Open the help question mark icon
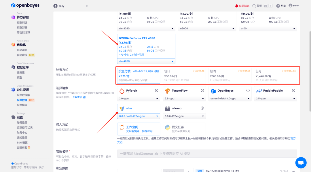The height and width of the screenshot is (172, 311). (x=278, y=6)
